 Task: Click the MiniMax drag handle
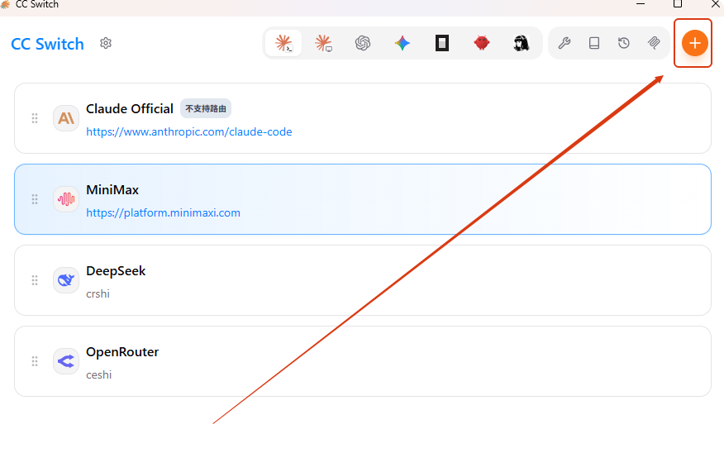(35, 199)
